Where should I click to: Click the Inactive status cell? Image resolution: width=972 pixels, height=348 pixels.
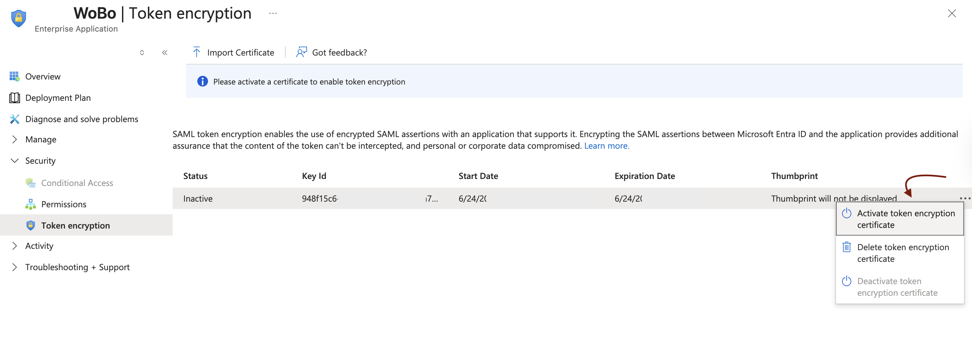(x=198, y=199)
